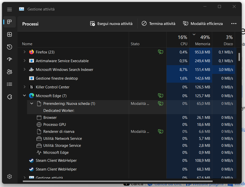Select the Dedicated Worker: row
The width and height of the screenshot is (245, 187).
[59, 111]
